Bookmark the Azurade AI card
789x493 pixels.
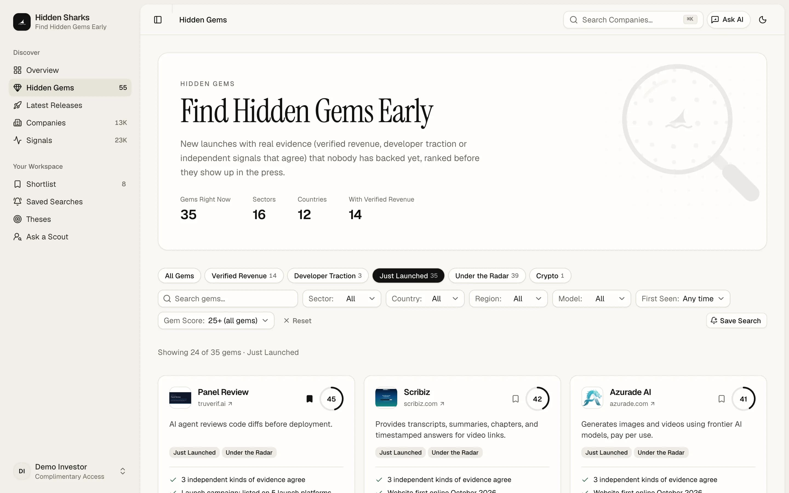[722, 399]
